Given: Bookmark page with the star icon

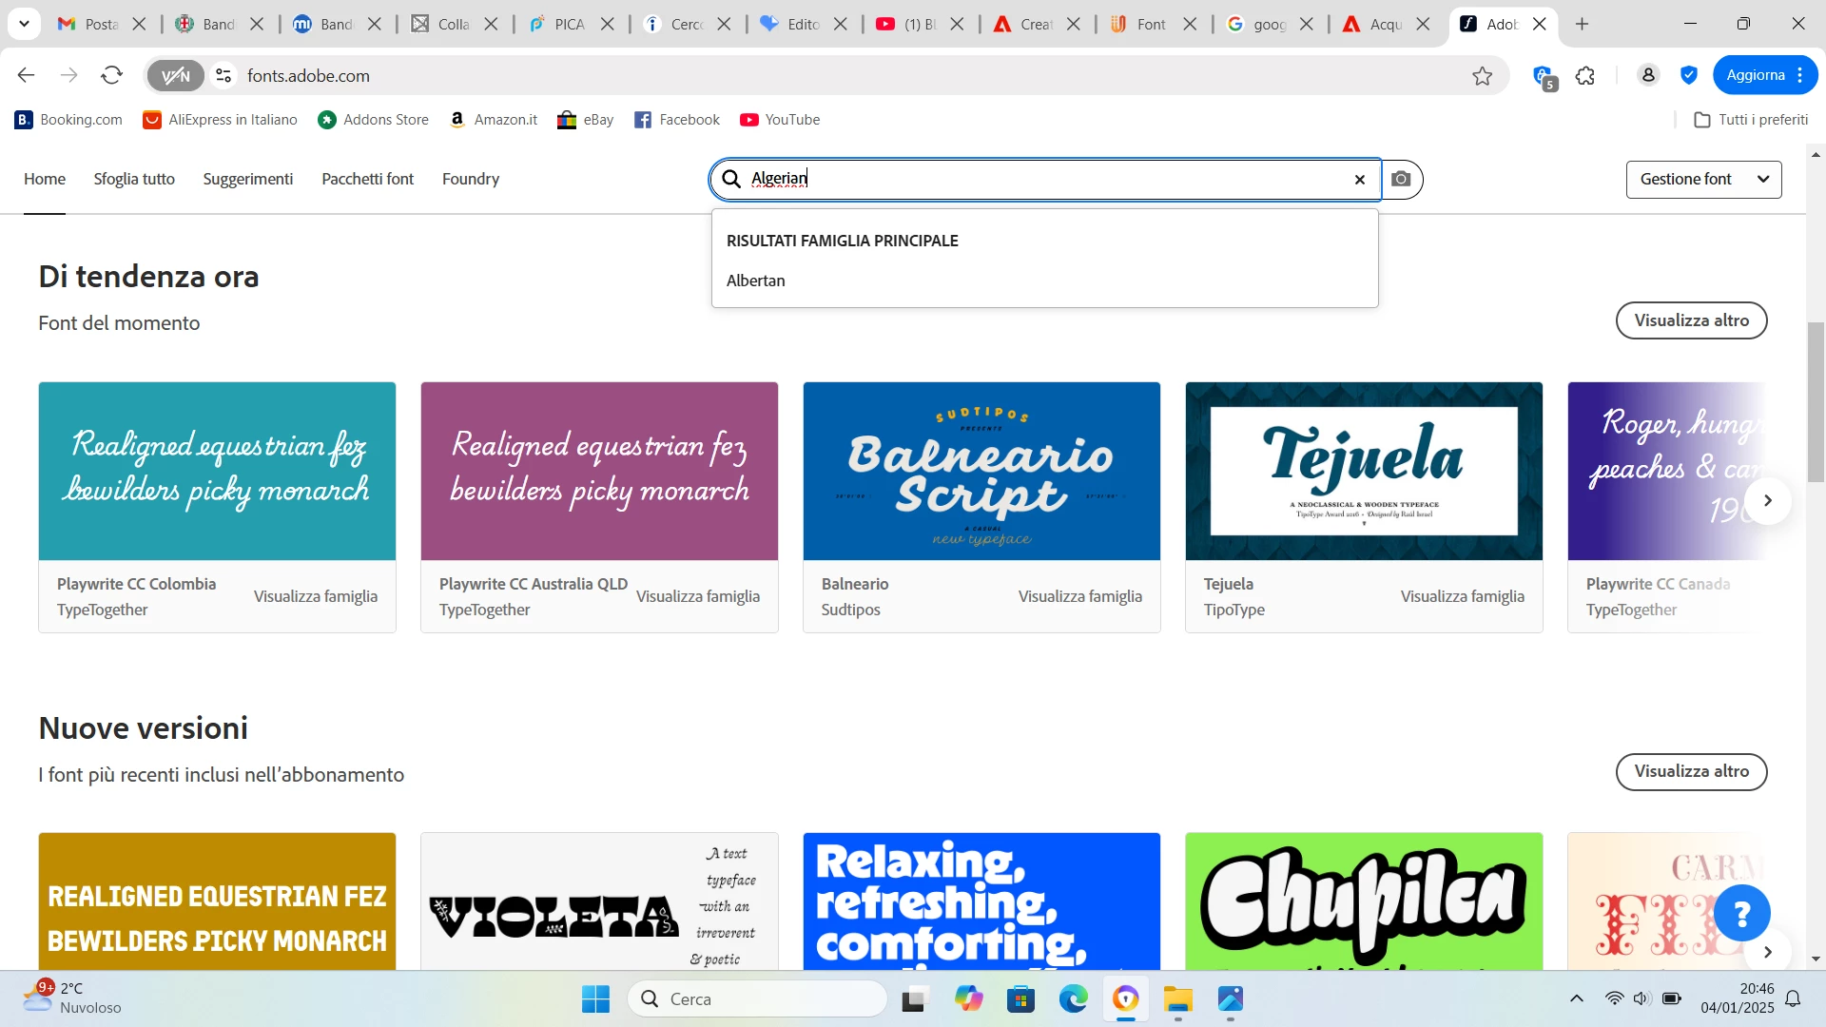Looking at the screenshot, I should click(x=1482, y=76).
